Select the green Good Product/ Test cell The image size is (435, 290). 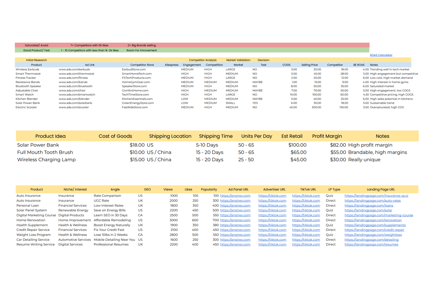tap(36, 50)
